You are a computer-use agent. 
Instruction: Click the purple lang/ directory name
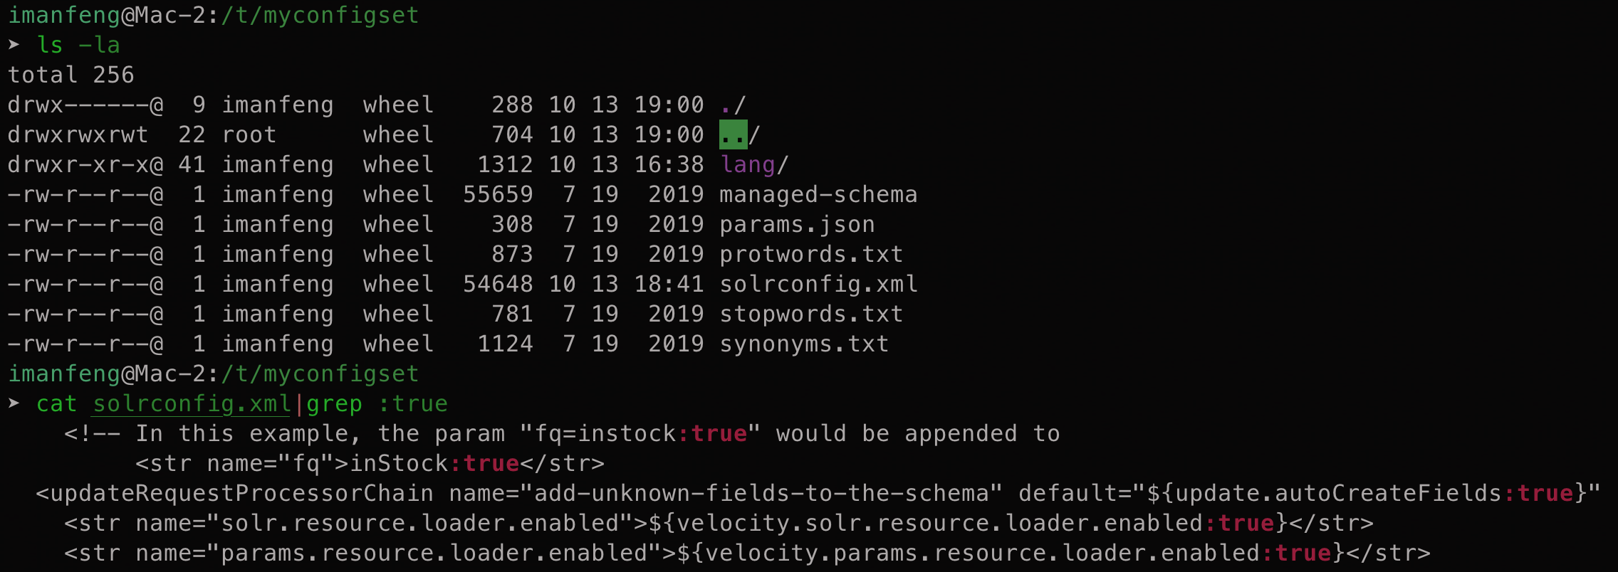(747, 164)
